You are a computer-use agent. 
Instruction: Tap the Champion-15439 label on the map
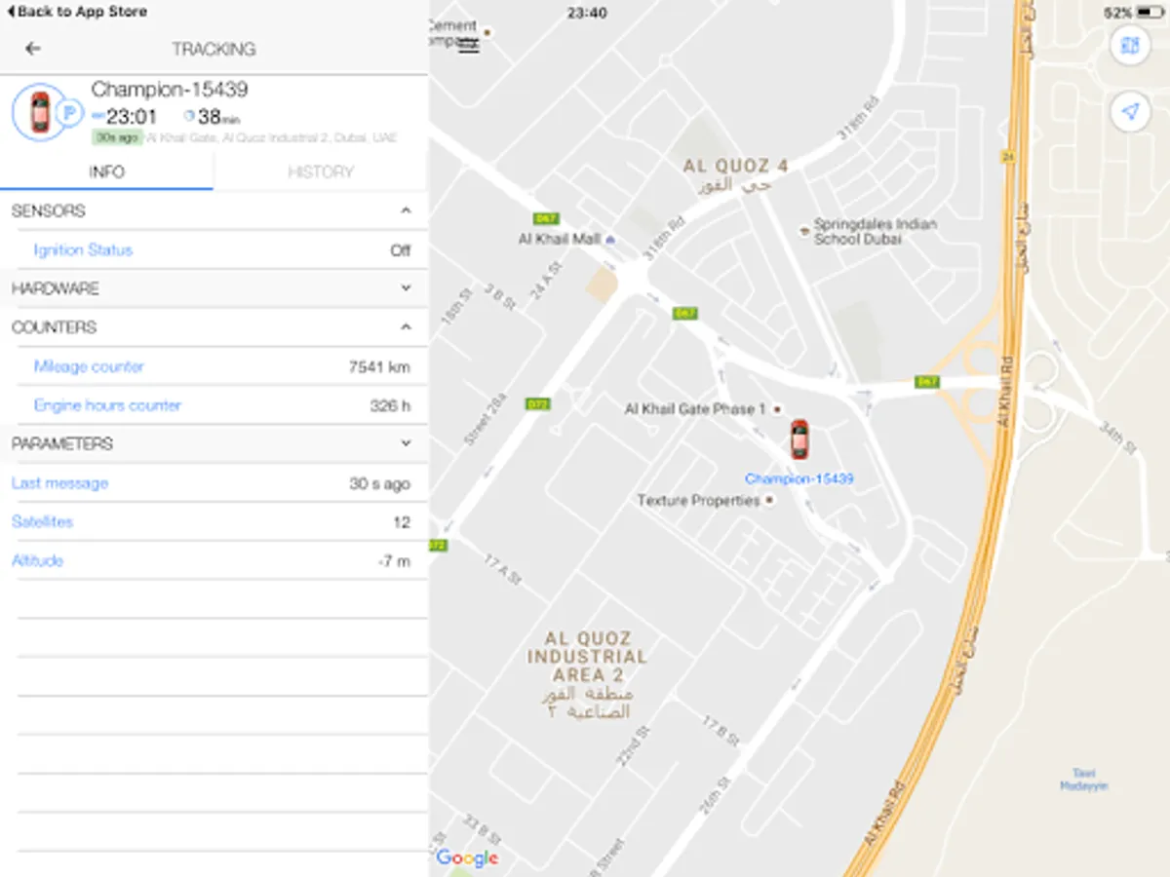pos(799,478)
